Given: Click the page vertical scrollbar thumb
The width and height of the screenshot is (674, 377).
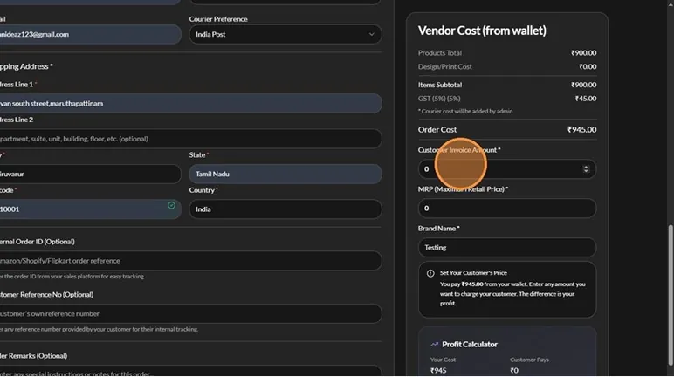Looking at the screenshot, I should pyautogui.click(x=670, y=294).
